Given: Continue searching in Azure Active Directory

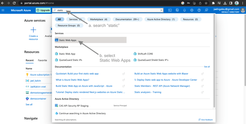Looking at the screenshot, I should tap(80, 113).
